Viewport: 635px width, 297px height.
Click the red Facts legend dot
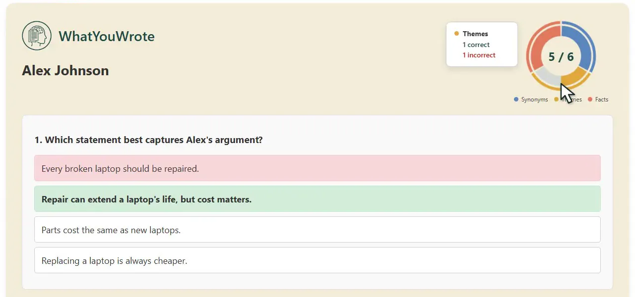click(x=590, y=99)
